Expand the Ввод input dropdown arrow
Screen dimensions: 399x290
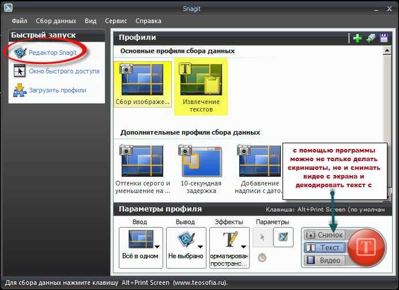pyautogui.click(x=157, y=247)
